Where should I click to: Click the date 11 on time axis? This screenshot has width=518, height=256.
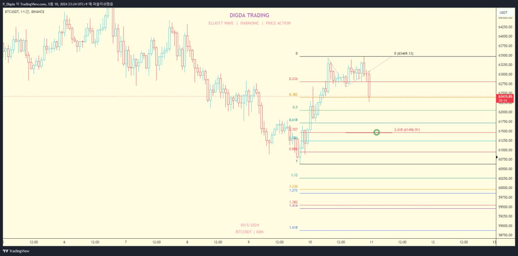(372, 242)
